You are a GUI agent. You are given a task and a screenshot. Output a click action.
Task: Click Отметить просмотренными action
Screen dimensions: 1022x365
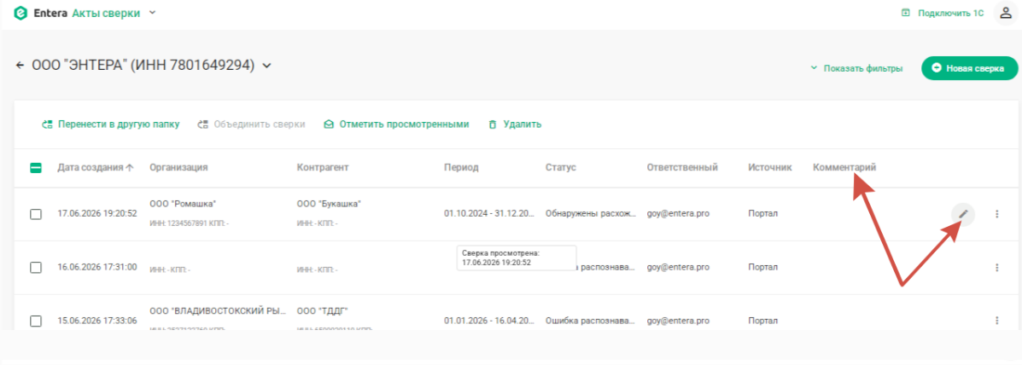tap(396, 125)
